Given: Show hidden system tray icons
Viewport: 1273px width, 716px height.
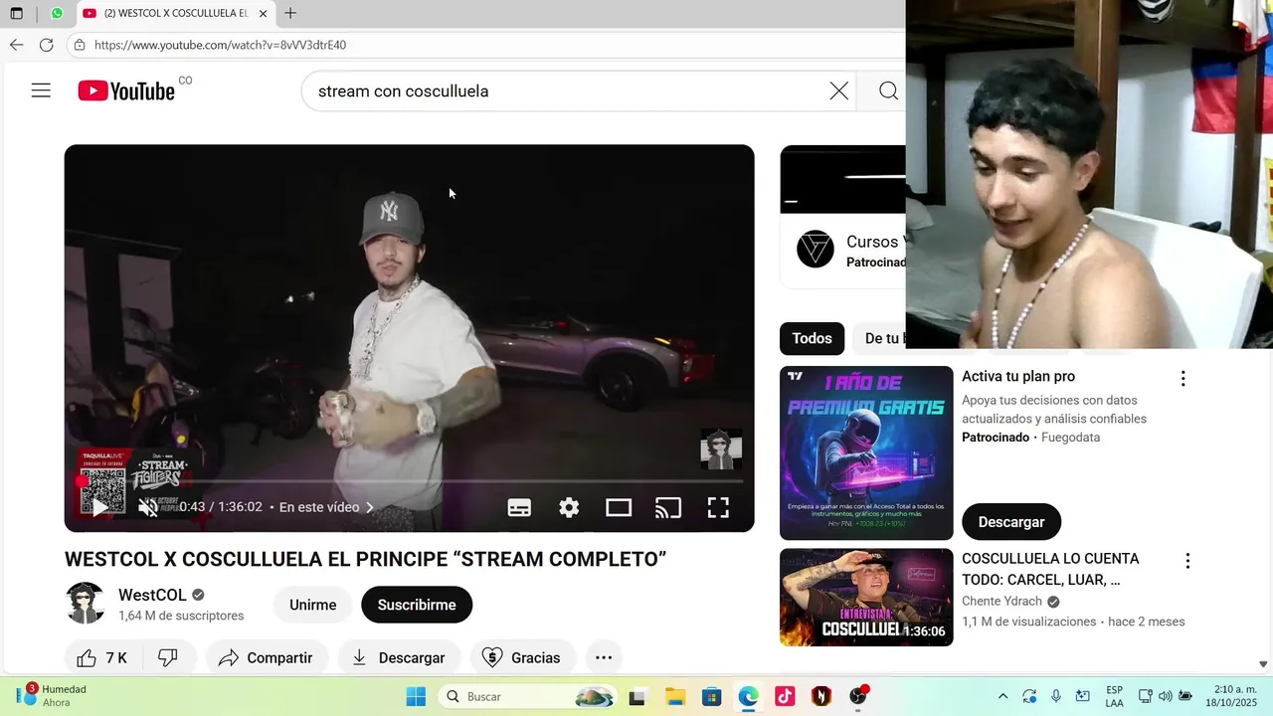Looking at the screenshot, I should point(1002,696).
